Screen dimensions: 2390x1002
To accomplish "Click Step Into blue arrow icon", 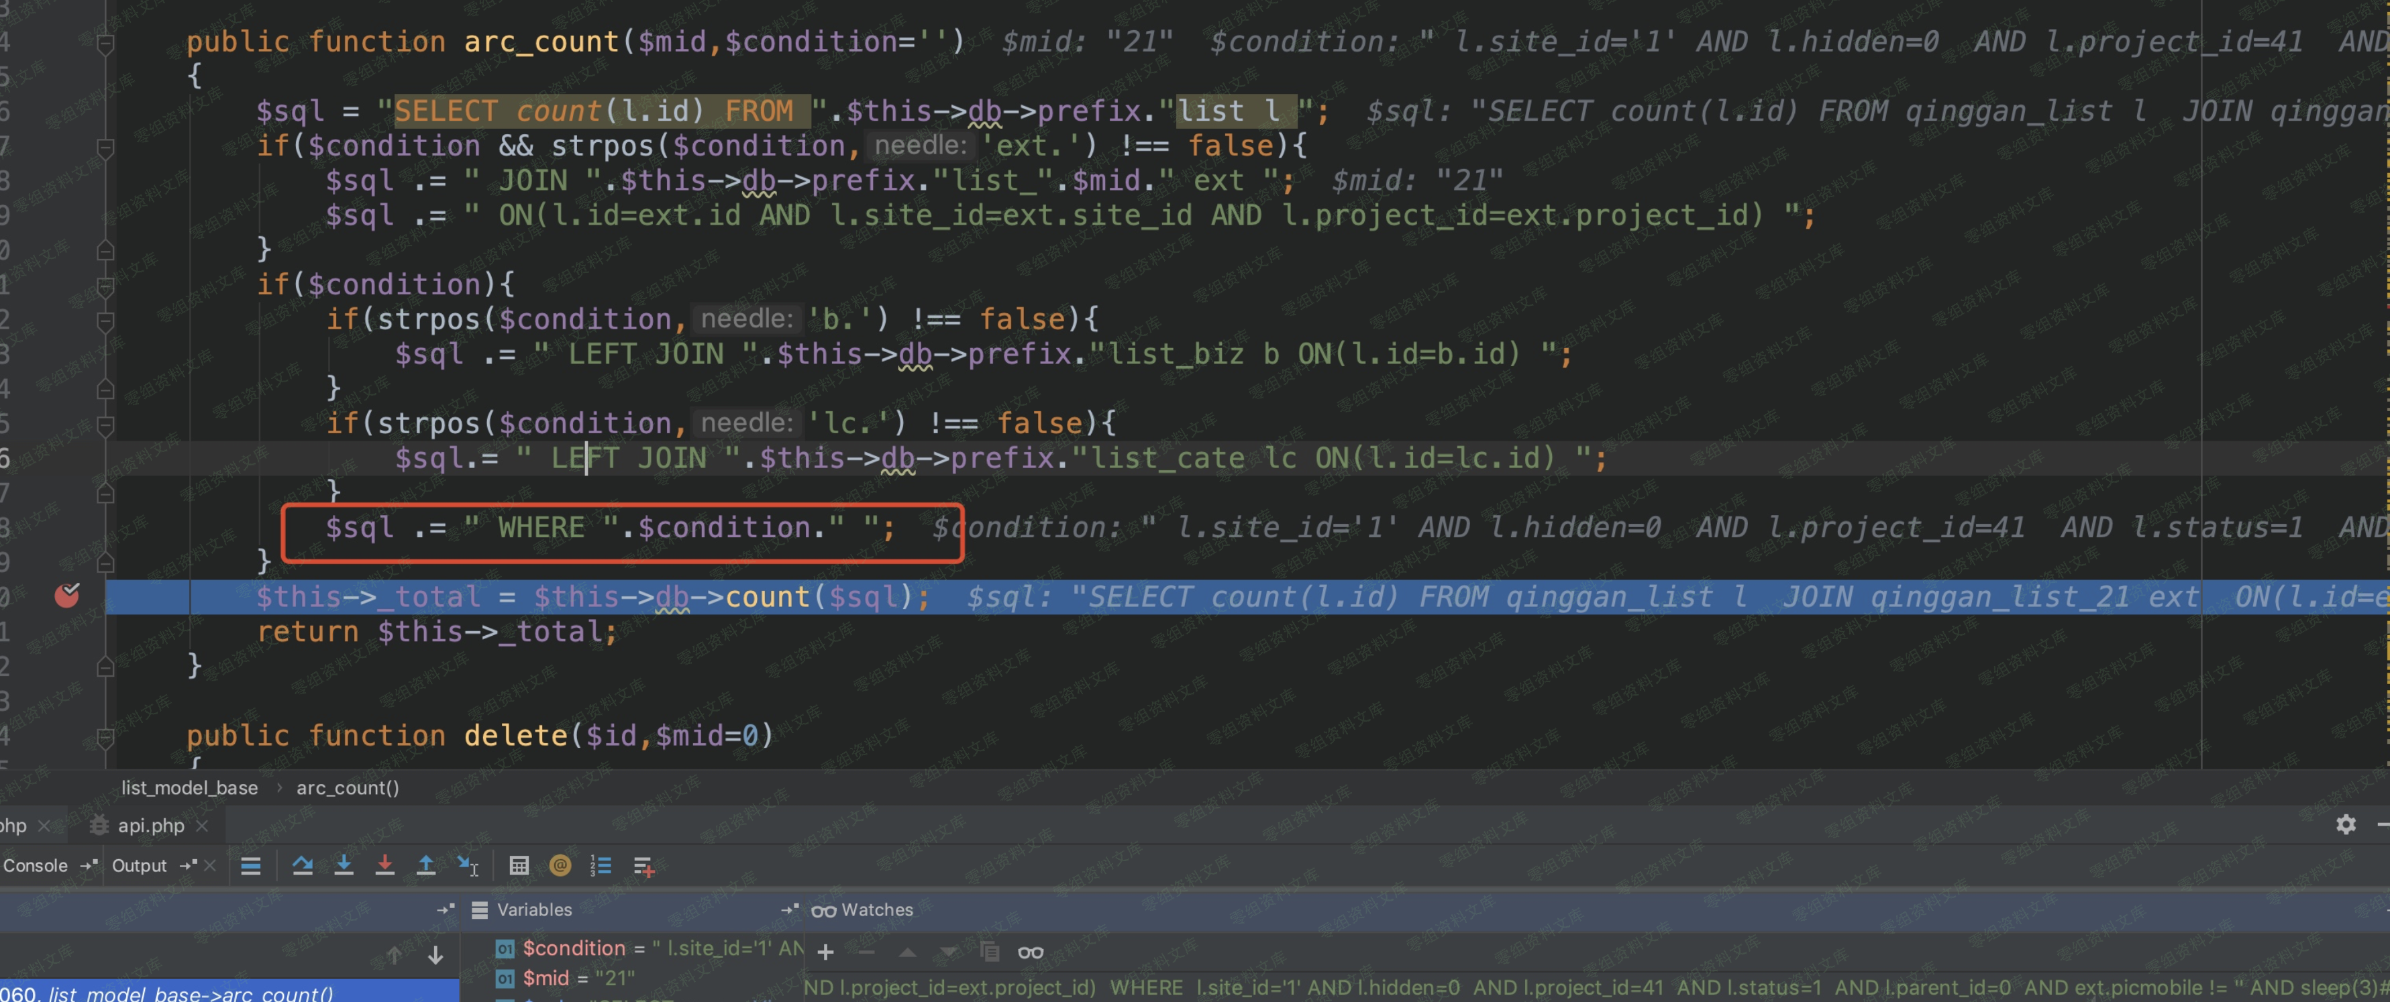I will tap(344, 866).
